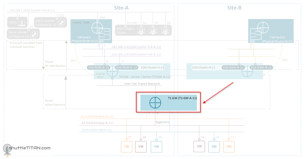The image size is (305, 159).
Task: Click the first NSX-T Mgmt Cluster monitor icon
Action: (141, 31)
